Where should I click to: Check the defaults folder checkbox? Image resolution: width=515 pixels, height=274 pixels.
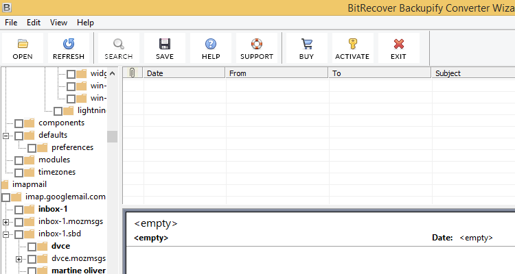coord(19,136)
